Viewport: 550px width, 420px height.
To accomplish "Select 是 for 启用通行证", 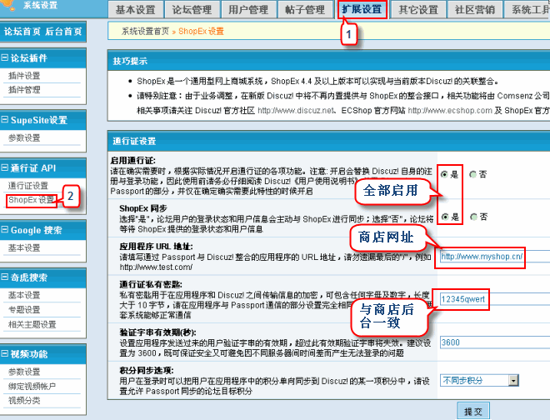I will point(443,173).
